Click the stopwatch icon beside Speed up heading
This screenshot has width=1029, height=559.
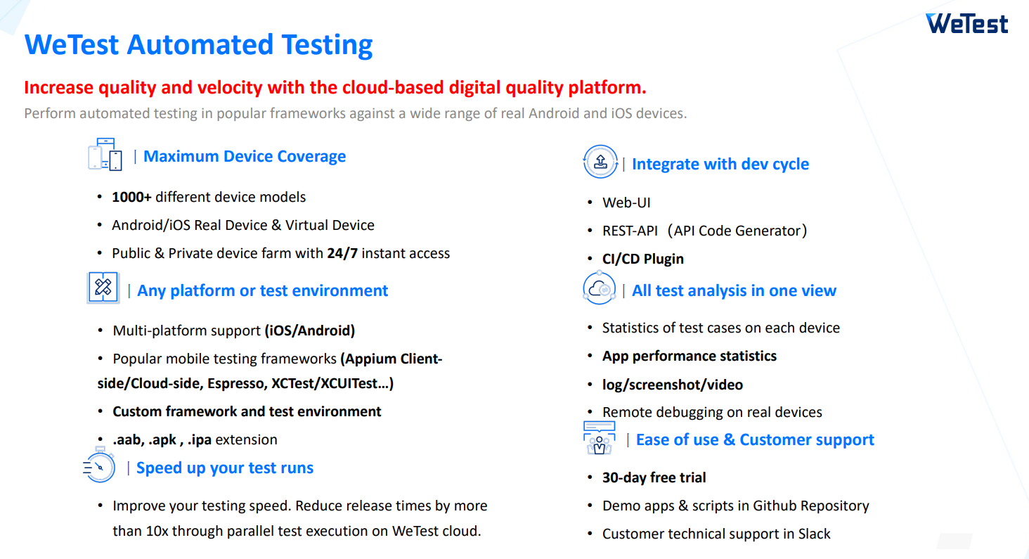[99, 465]
